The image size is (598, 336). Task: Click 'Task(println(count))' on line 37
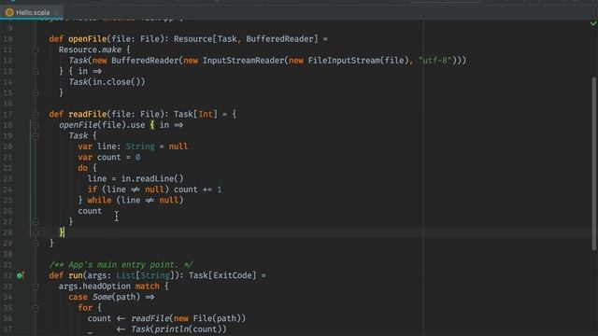click(x=178, y=329)
